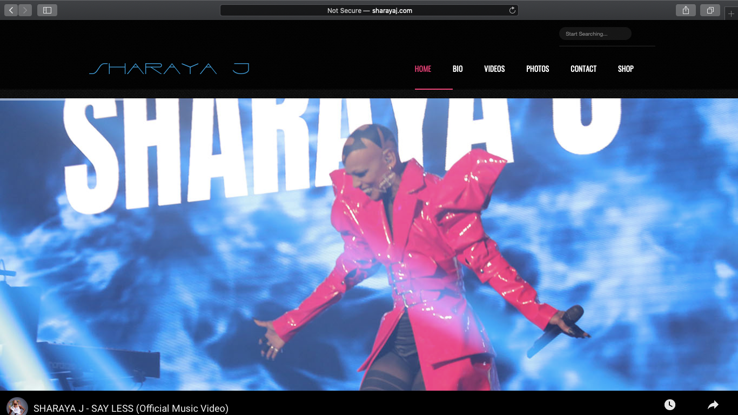
Task: Open the HOME navigation item
Action: (x=423, y=69)
